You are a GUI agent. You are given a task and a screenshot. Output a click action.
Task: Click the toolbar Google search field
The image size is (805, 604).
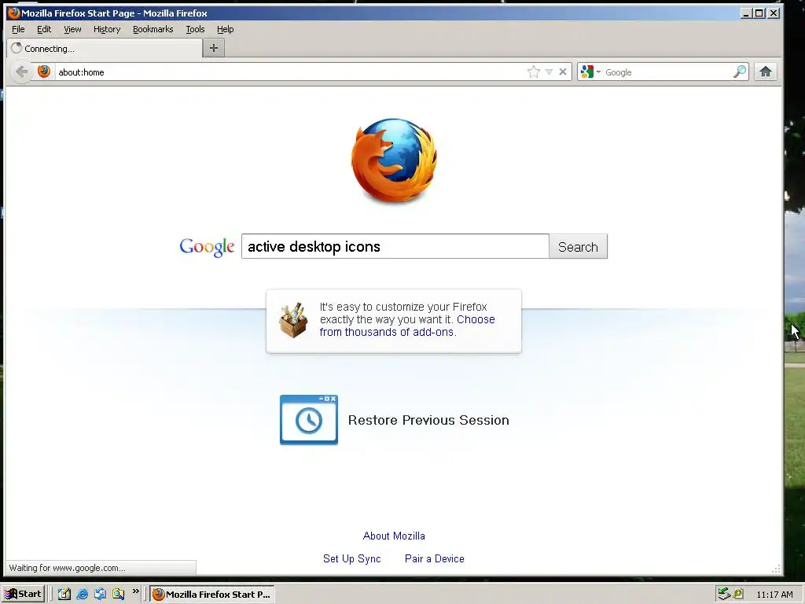[667, 72]
